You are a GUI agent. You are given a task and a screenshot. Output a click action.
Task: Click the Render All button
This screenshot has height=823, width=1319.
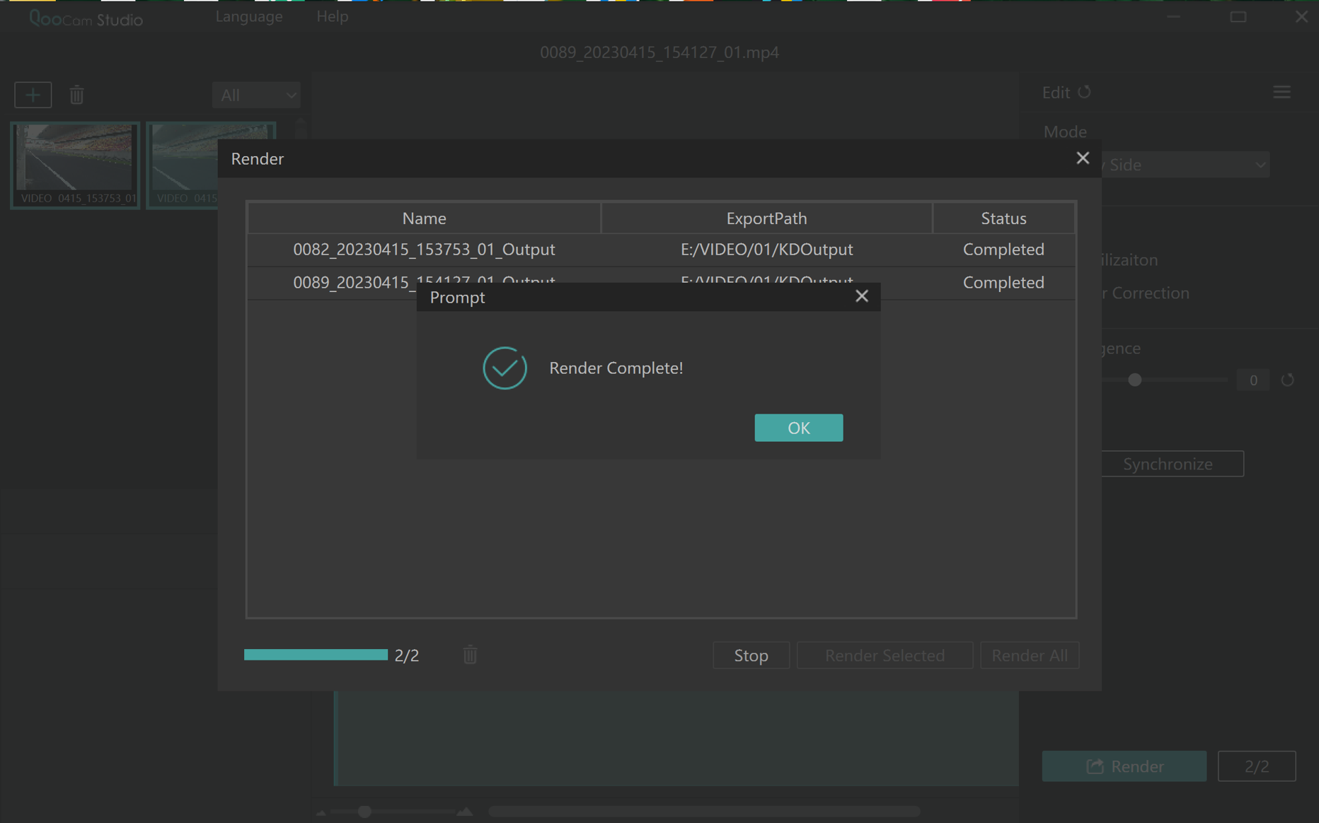tap(1029, 655)
